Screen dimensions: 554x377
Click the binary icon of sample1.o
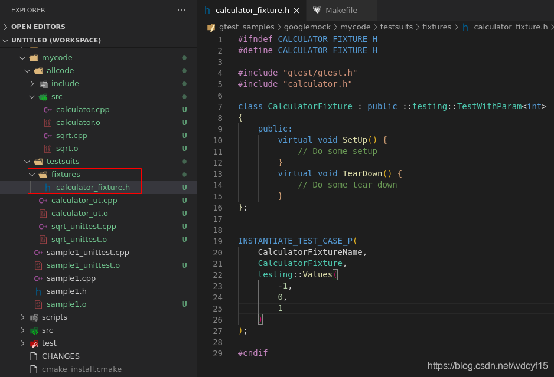(x=38, y=304)
